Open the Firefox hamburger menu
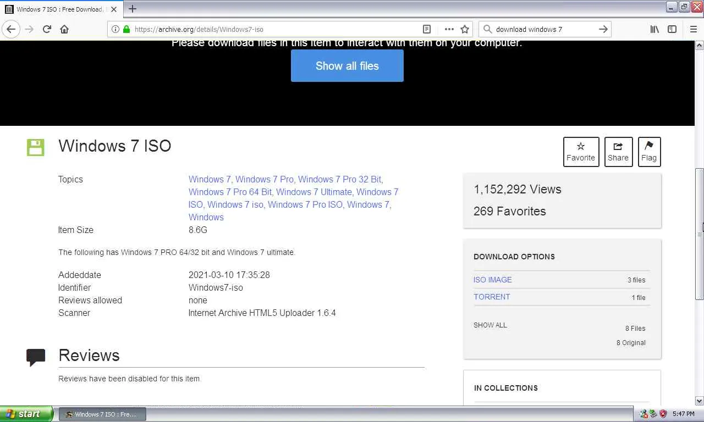The height and width of the screenshot is (422, 704). [693, 30]
